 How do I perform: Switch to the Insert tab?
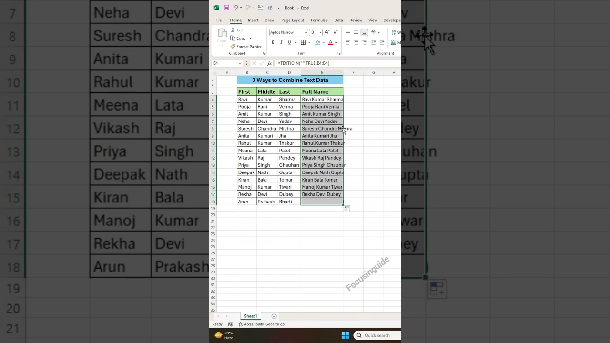(253, 20)
